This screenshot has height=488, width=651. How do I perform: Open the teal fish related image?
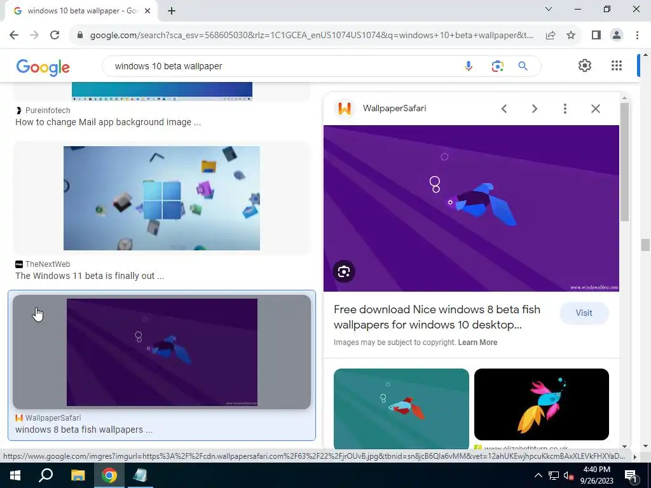point(401,409)
